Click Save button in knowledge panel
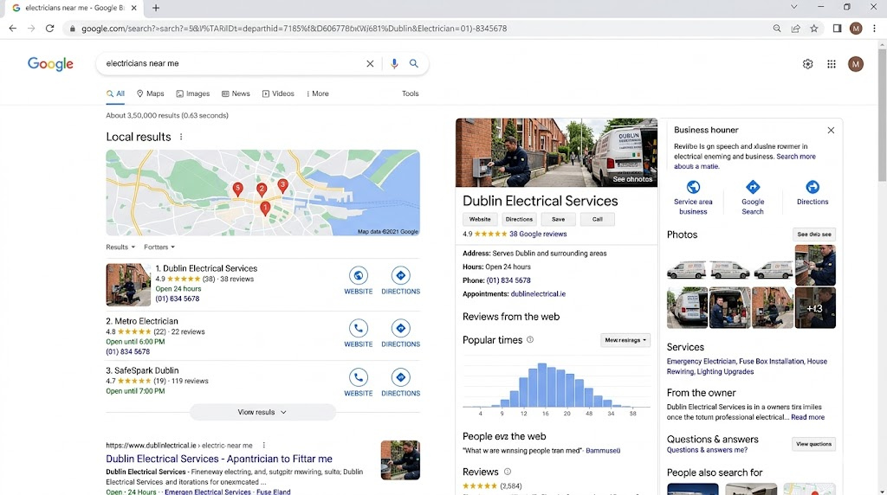 [559, 219]
